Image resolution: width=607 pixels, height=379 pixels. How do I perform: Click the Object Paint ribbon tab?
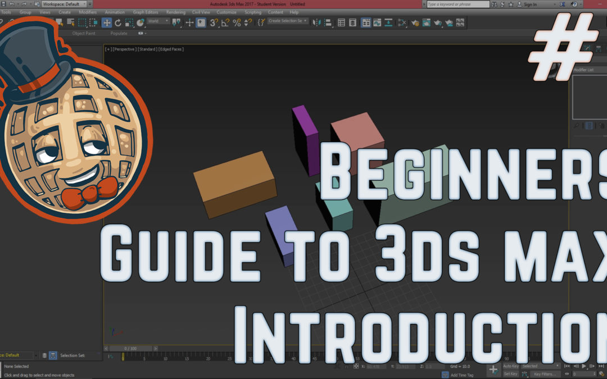pos(84,33)
